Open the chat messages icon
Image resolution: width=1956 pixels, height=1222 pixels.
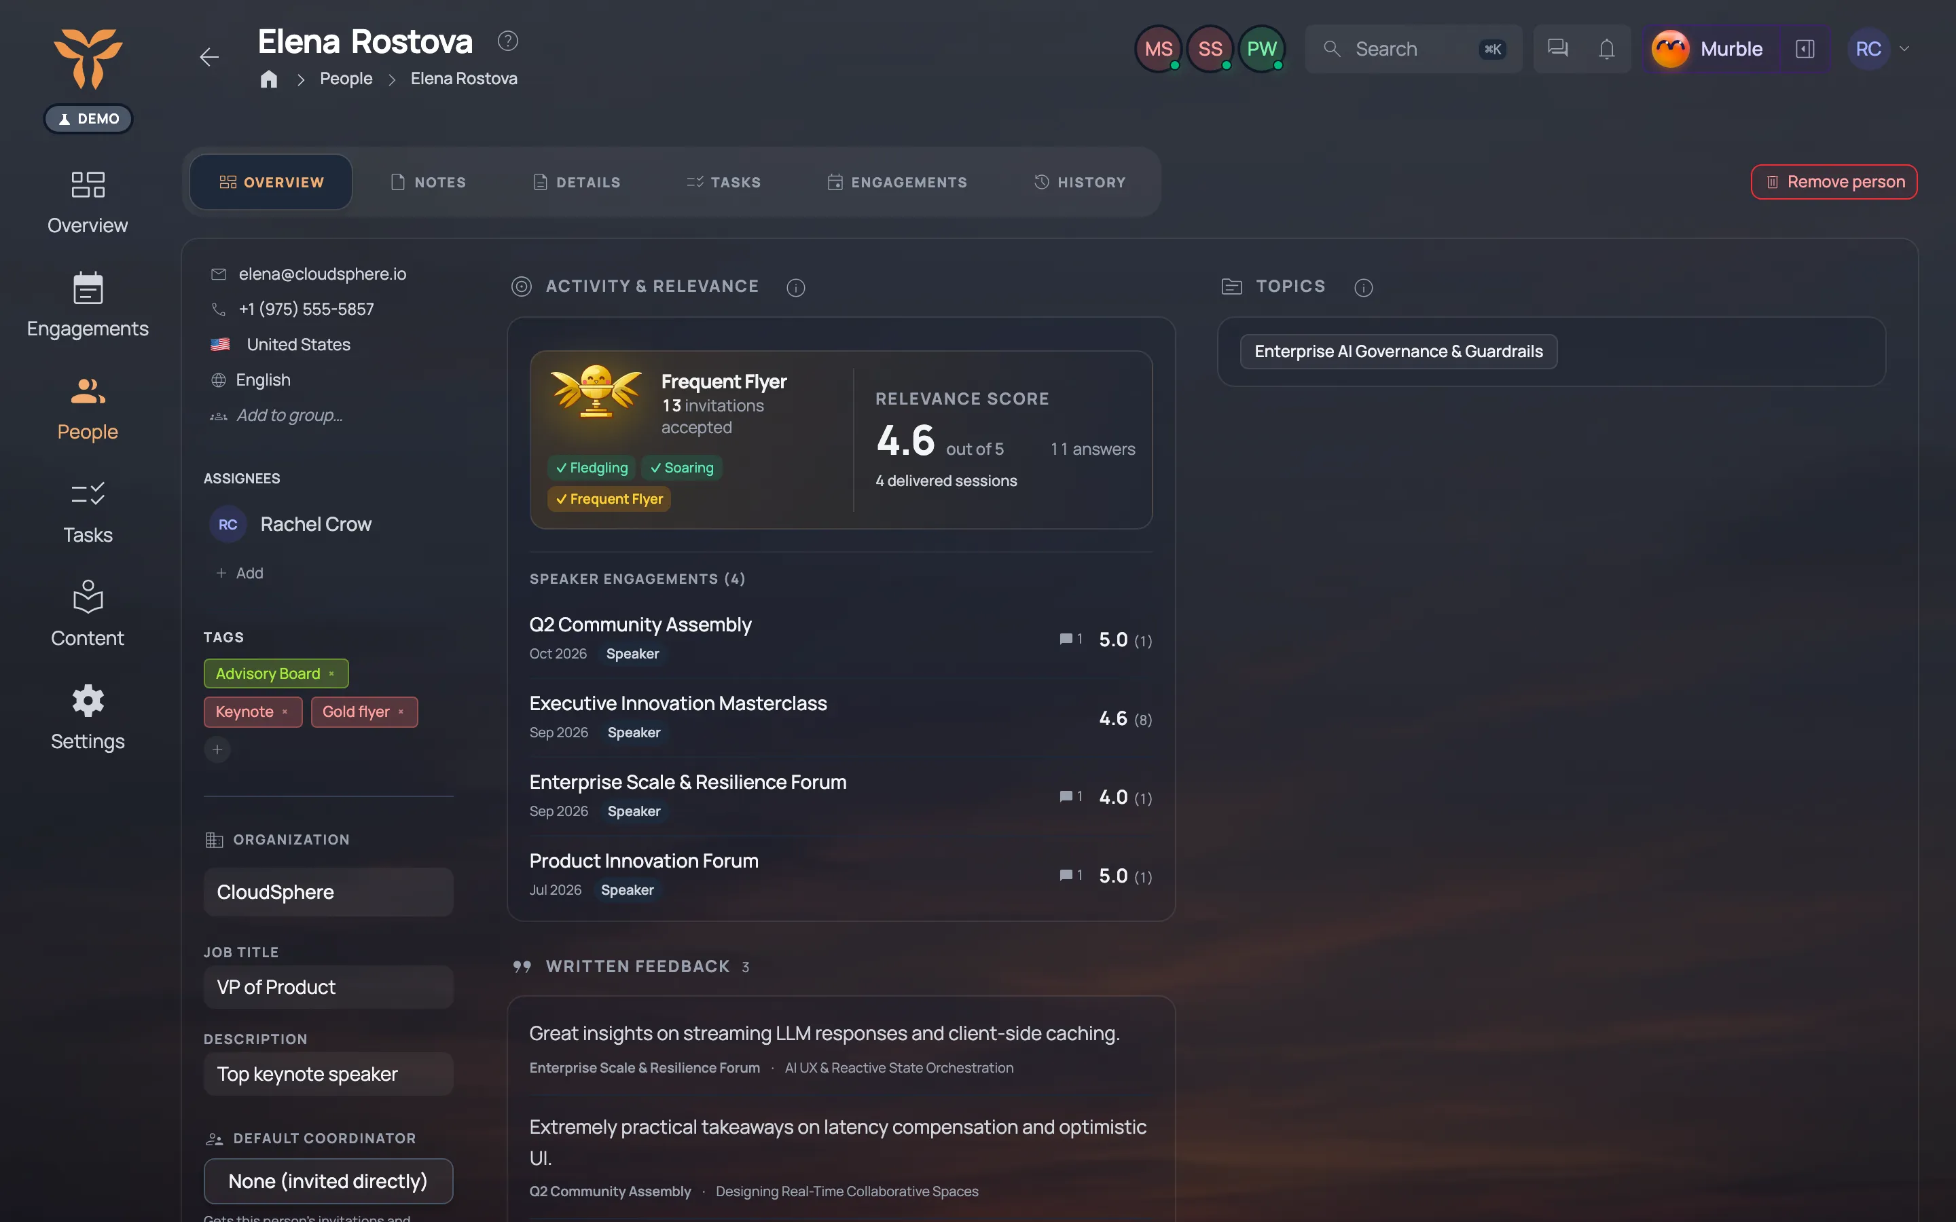pyautogui.click(x=1557, y=48)
